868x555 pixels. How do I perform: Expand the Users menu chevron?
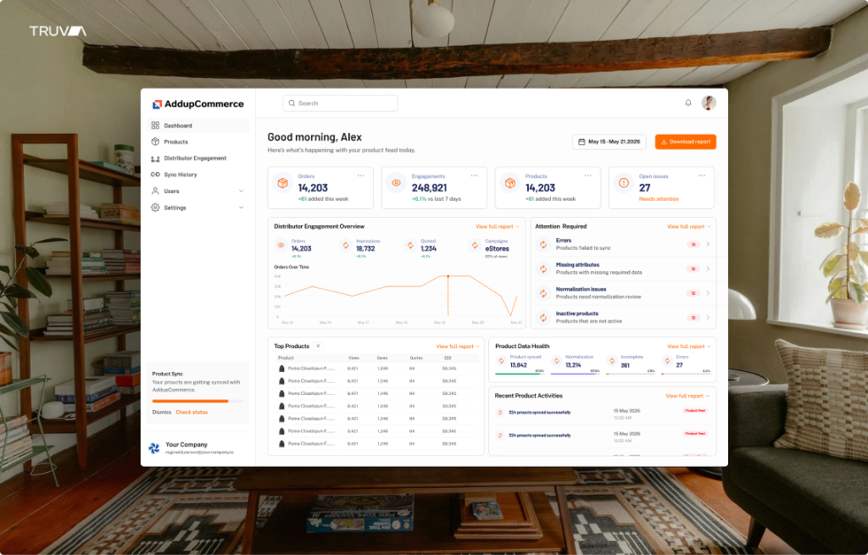(242, 191)
